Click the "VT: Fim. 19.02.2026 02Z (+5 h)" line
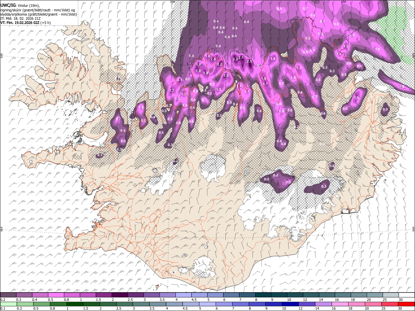415x311 pixels. point(25,23)
